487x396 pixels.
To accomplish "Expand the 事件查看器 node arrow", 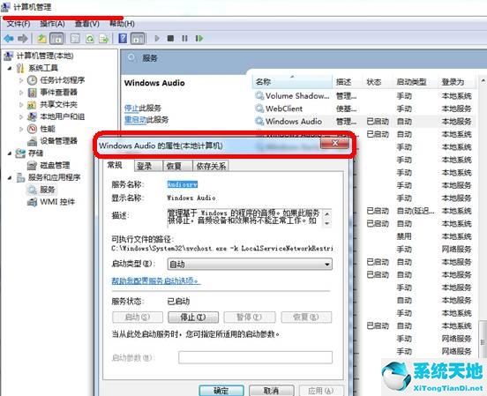I will [x=21, y=93].
